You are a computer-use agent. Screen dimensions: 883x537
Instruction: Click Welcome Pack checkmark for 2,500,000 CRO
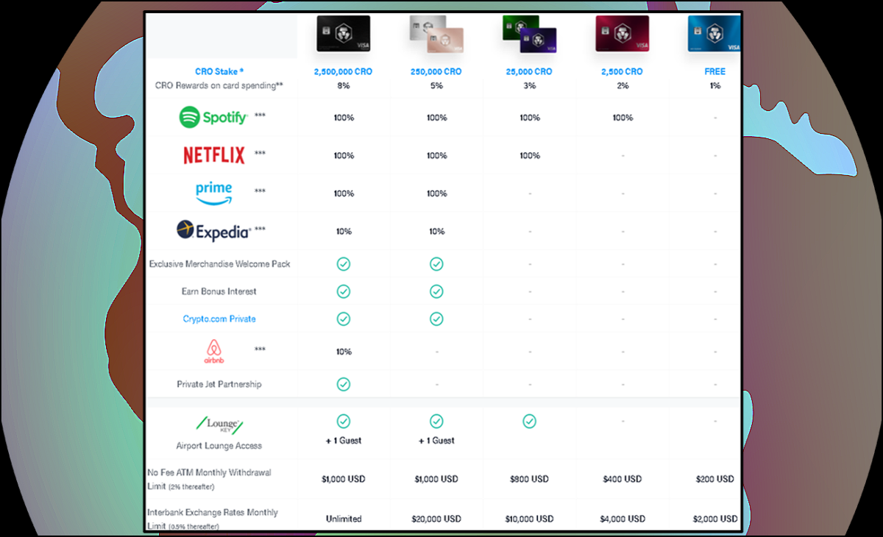tap(344, 264)
